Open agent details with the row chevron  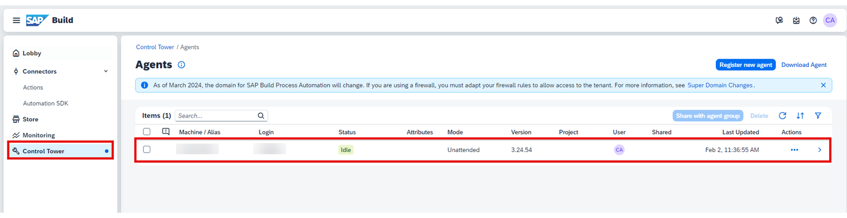tap(819, 150)
